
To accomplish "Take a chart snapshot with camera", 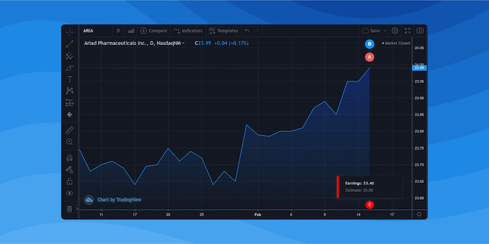I will [420, 31].
